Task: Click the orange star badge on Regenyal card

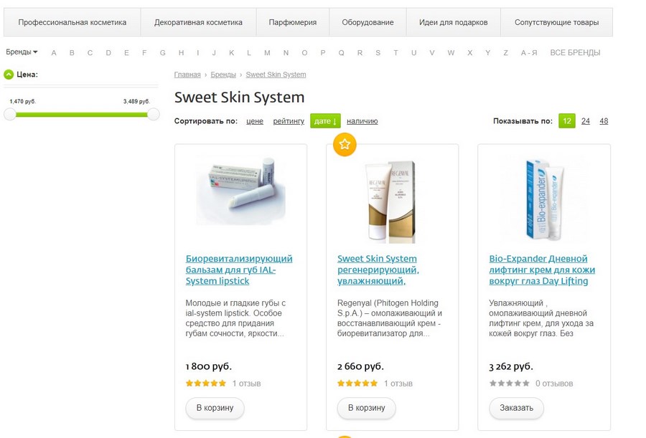Action: click(345, 145)
